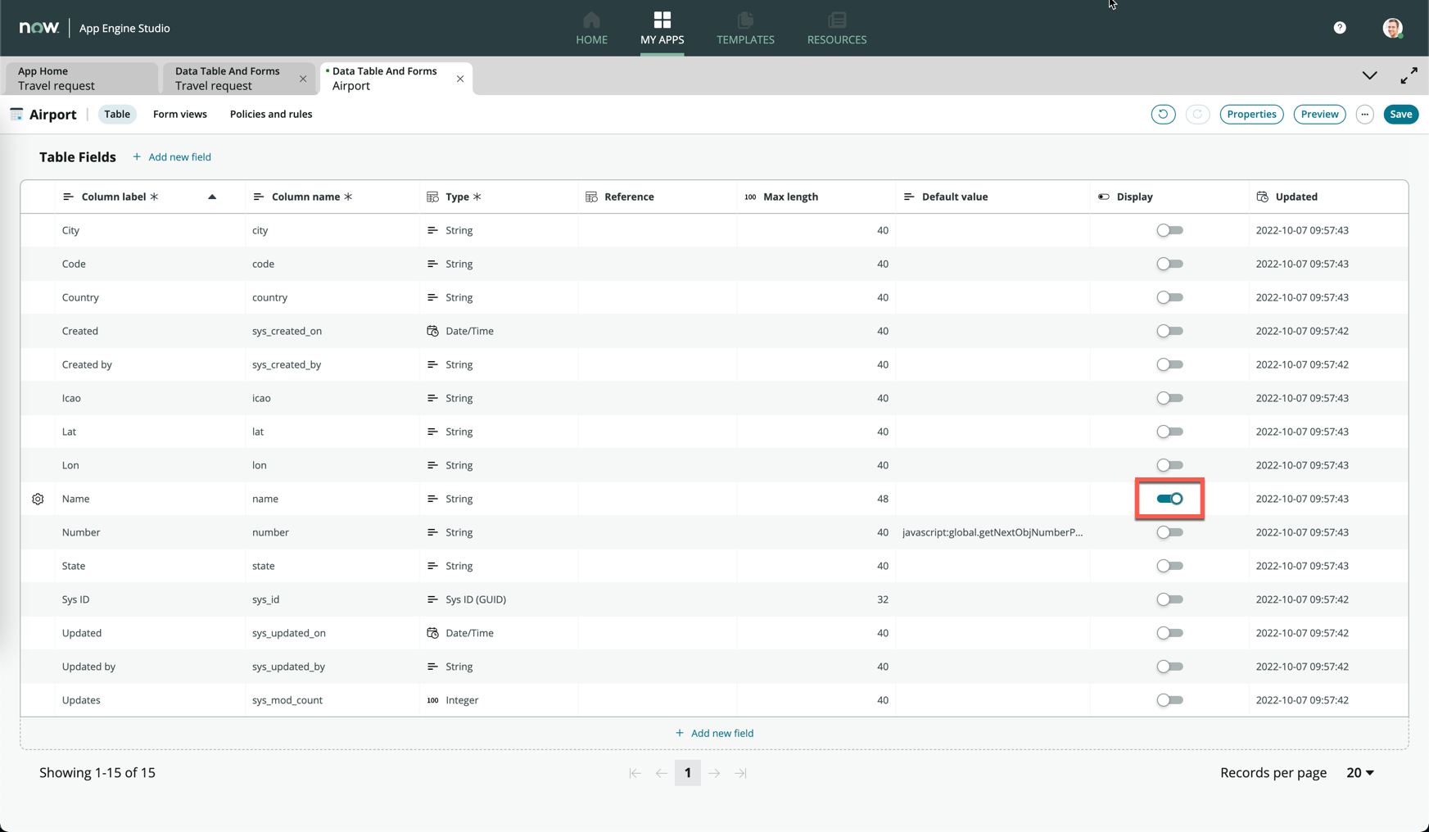Screen dimensions: 1429x832
Task: Click Sys ID (GUID) type icon
Action: coord(432,599)
